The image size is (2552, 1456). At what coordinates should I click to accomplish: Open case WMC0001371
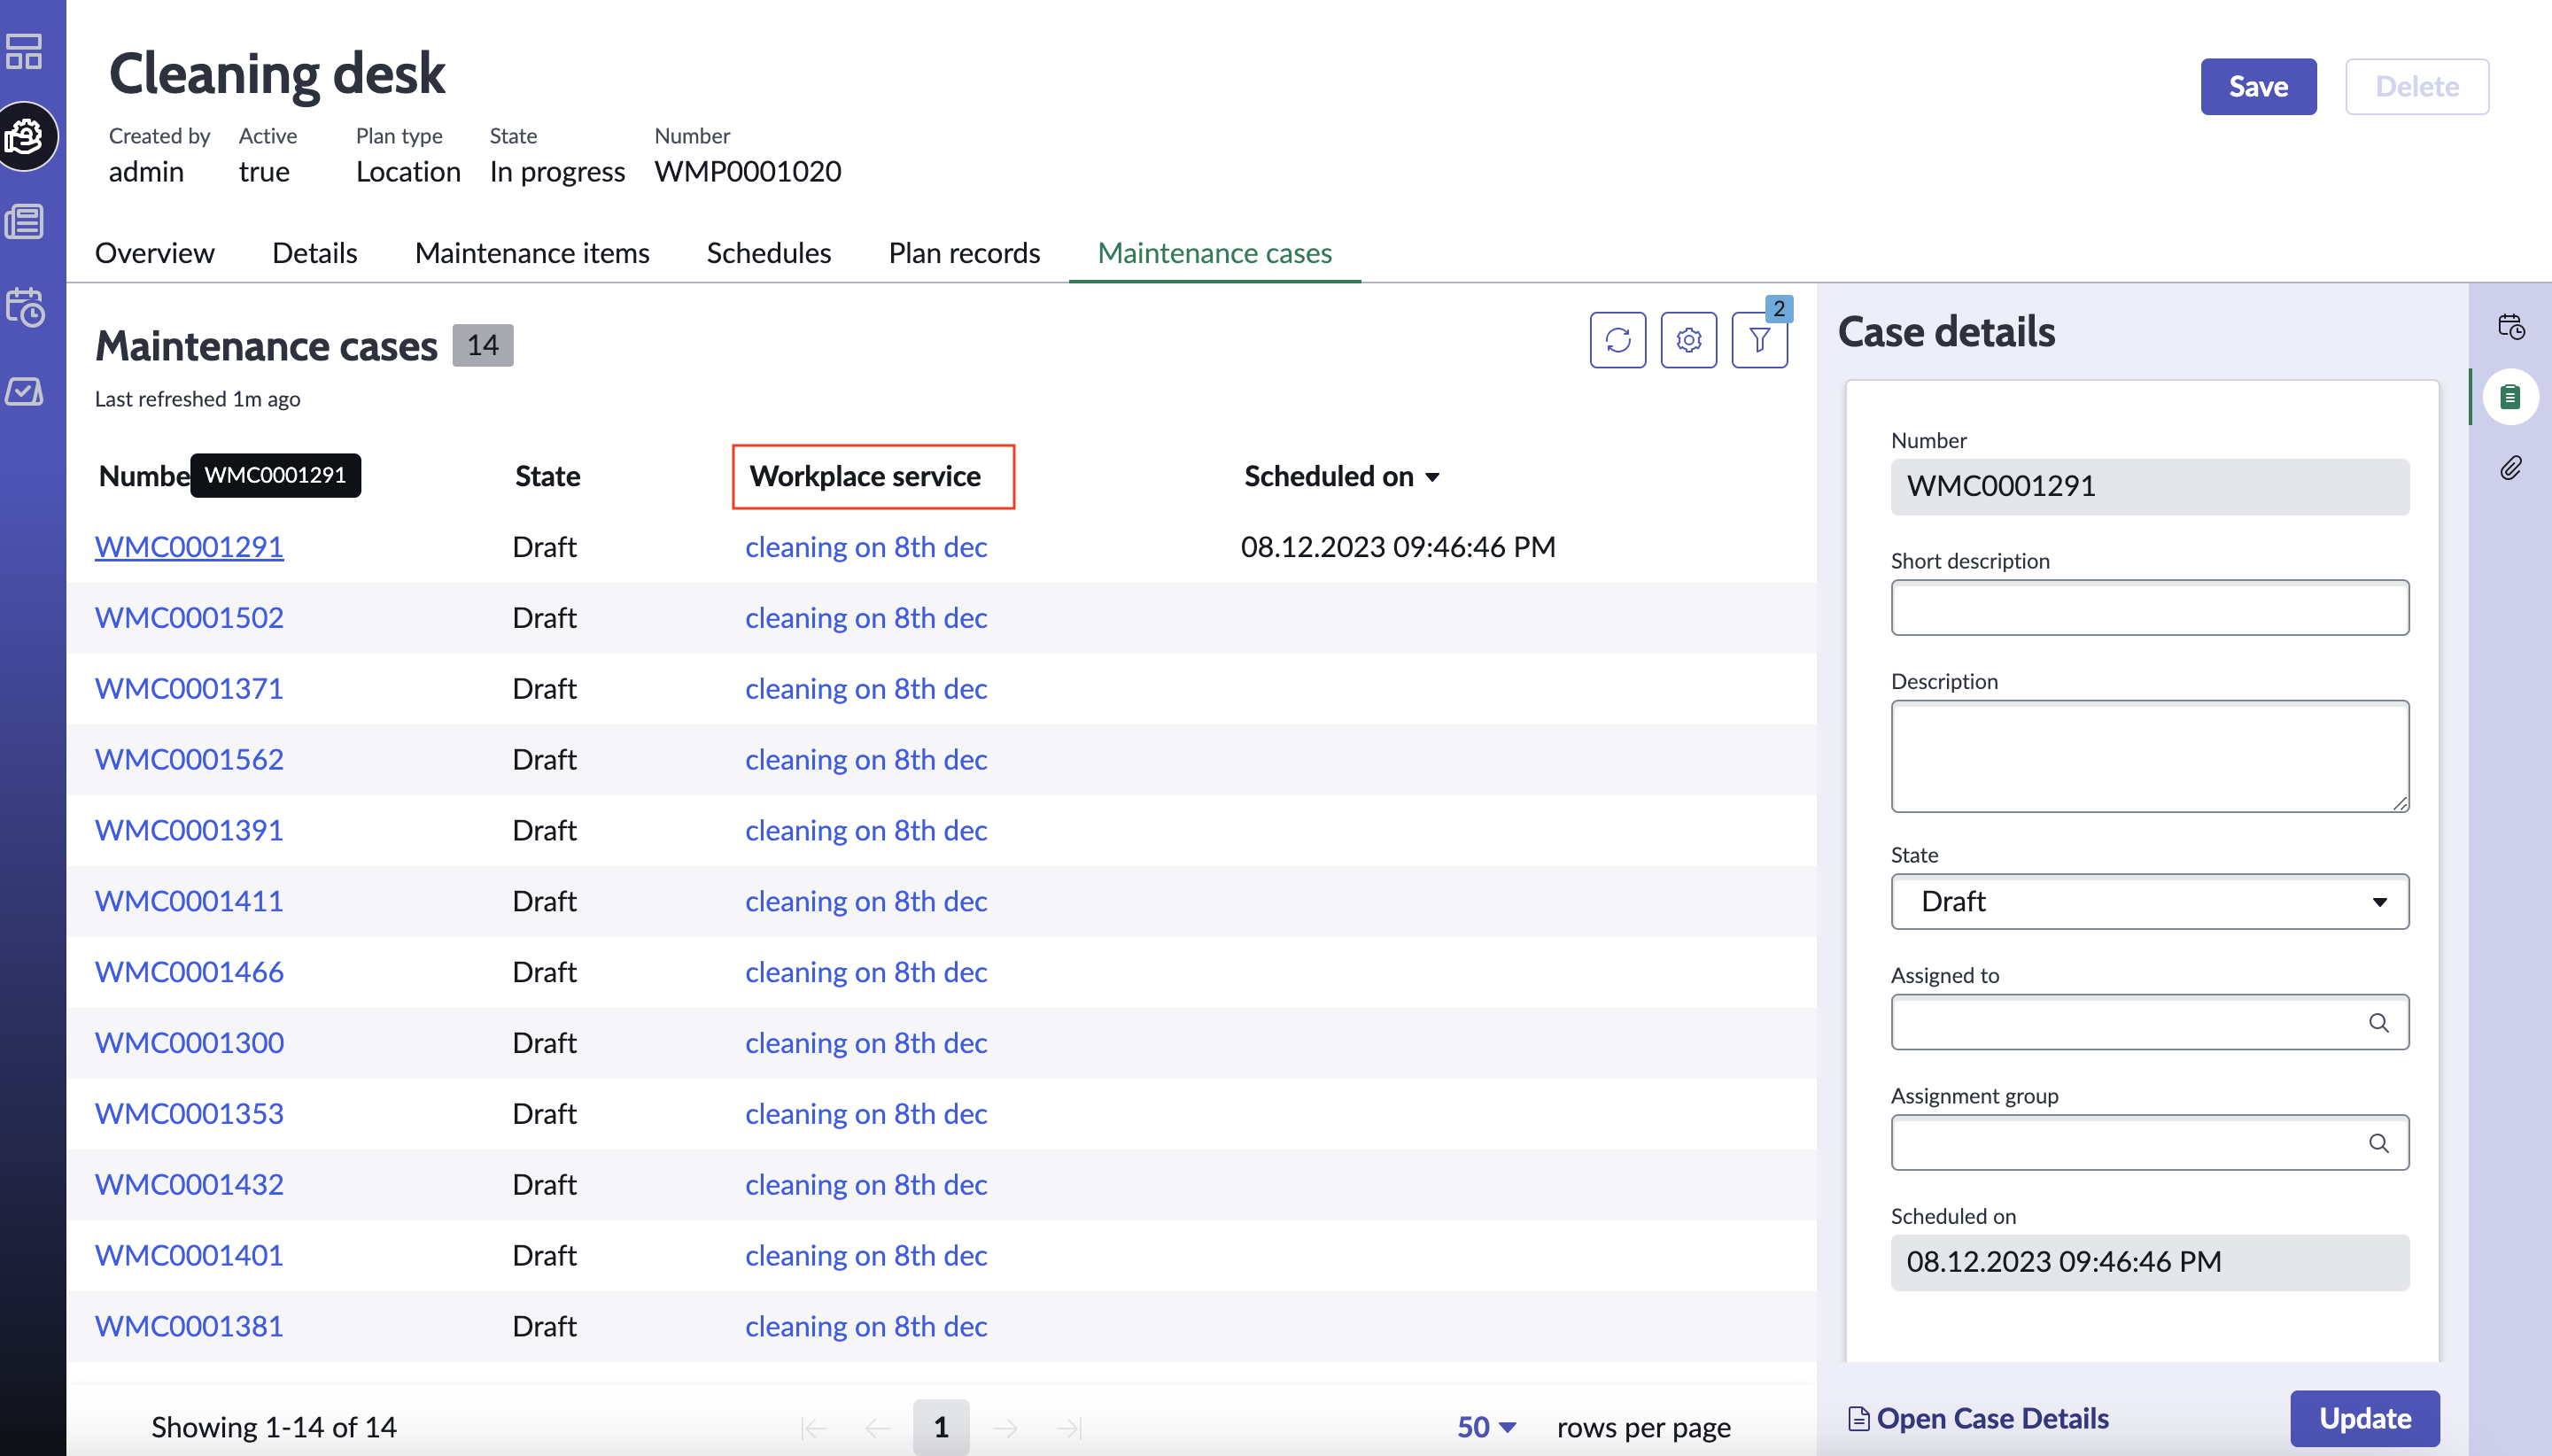click(189, 689)
